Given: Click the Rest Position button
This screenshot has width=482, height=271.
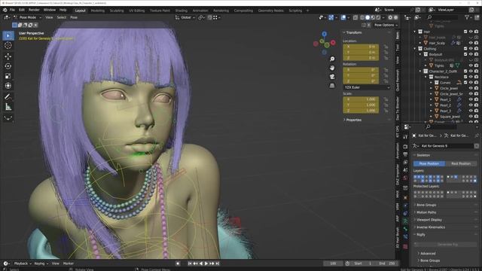Looking at the screenshot, I should coord(461,164).
